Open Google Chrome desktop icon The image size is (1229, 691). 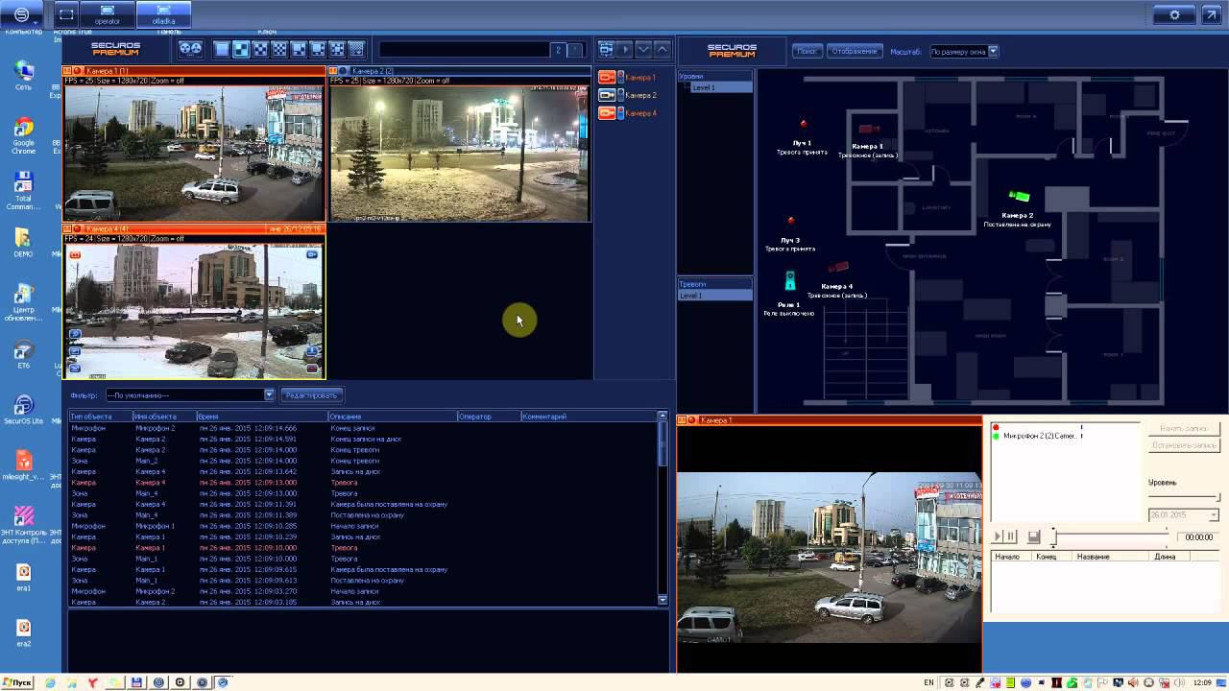click(x=23, y=135)
